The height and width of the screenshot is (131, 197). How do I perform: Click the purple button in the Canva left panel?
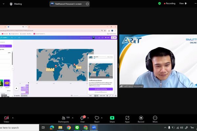[6, 46]
